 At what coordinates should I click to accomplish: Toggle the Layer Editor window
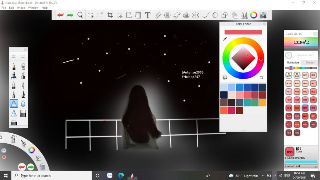235,15
